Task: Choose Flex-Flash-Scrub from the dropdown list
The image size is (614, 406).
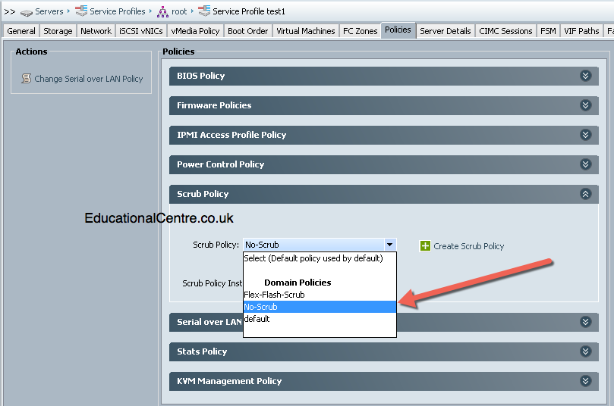Action: tap(320, 295)
